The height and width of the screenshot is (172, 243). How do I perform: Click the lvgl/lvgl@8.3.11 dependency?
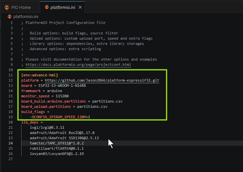pos(47,127)
